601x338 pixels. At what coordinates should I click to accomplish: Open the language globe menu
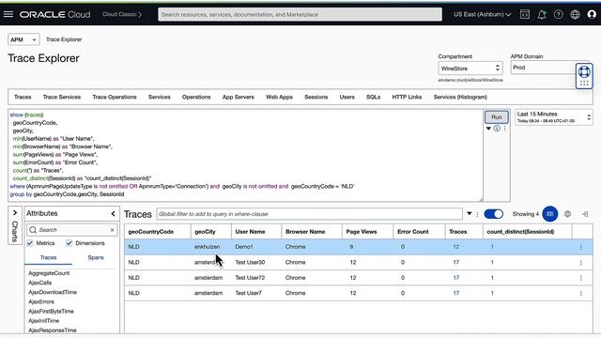575,14
